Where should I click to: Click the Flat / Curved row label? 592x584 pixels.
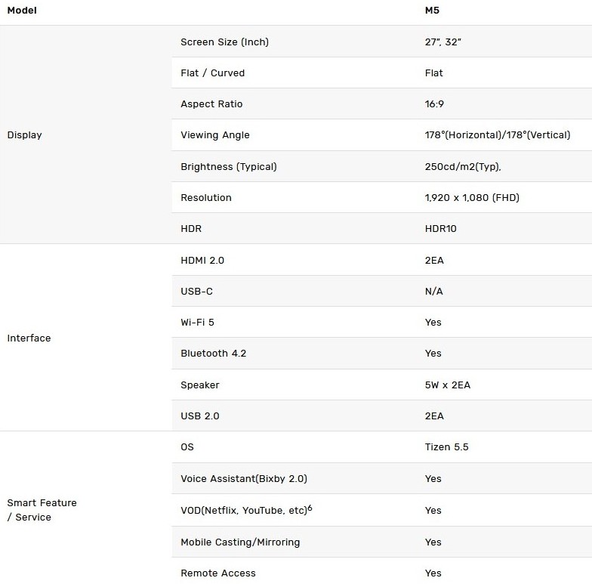point(212,73)
